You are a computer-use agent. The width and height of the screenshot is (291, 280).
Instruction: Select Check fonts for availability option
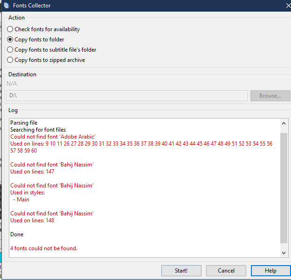[10, 29]
